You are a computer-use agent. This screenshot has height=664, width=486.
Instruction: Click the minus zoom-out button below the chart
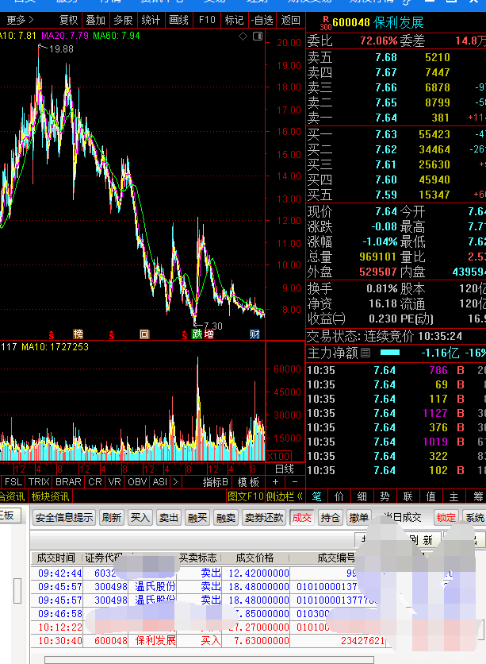coord(293,482)
